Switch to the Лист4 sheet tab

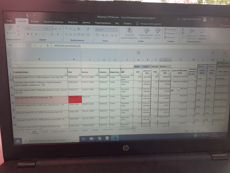pyautogui.click(x=85, y=130)
